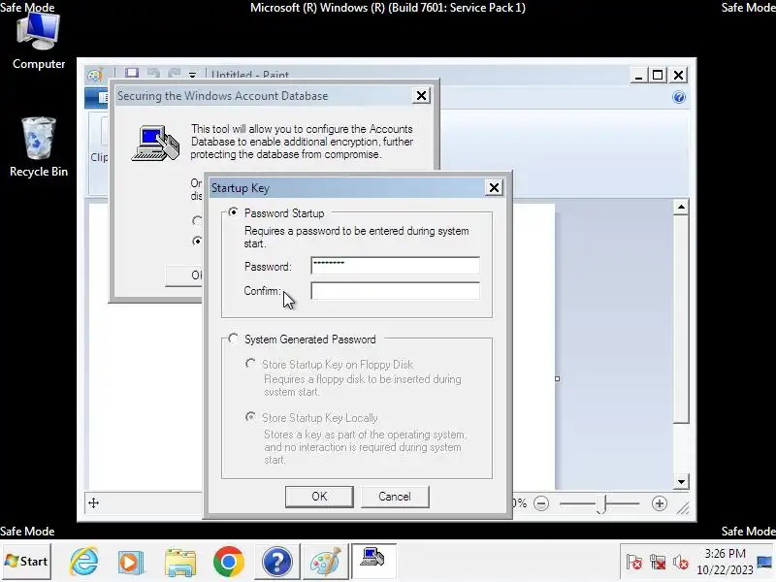This screenshot has width=776, height=582.
Task: Switch to Paint via taskbar icon
Action: click(325, 562)
